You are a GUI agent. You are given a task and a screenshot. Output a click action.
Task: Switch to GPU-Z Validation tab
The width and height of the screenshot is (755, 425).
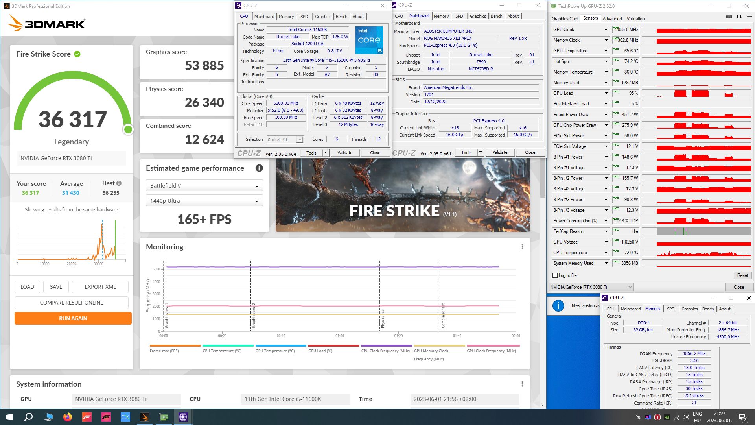tap(635, 19)
